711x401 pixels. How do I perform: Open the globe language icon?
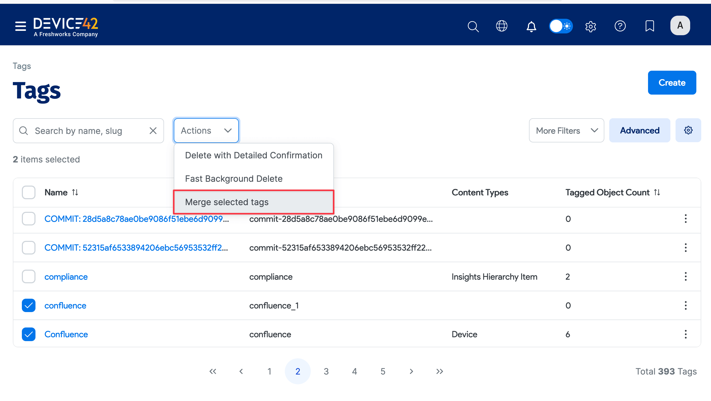click(502, 26)
